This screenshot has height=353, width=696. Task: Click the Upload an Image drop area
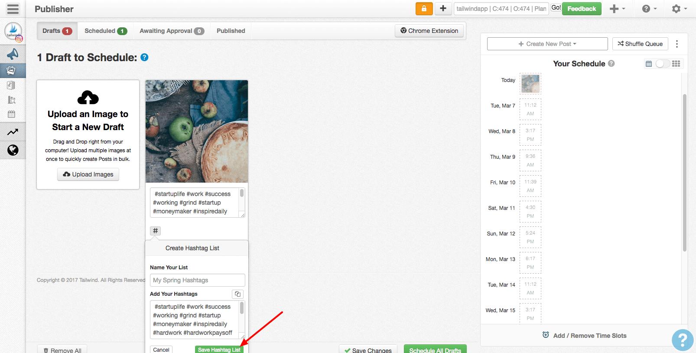pos(88,134)
